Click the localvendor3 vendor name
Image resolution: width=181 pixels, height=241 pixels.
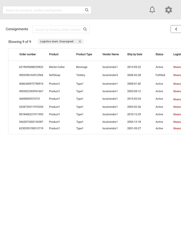pyautogui.click(x=110, y=75)
